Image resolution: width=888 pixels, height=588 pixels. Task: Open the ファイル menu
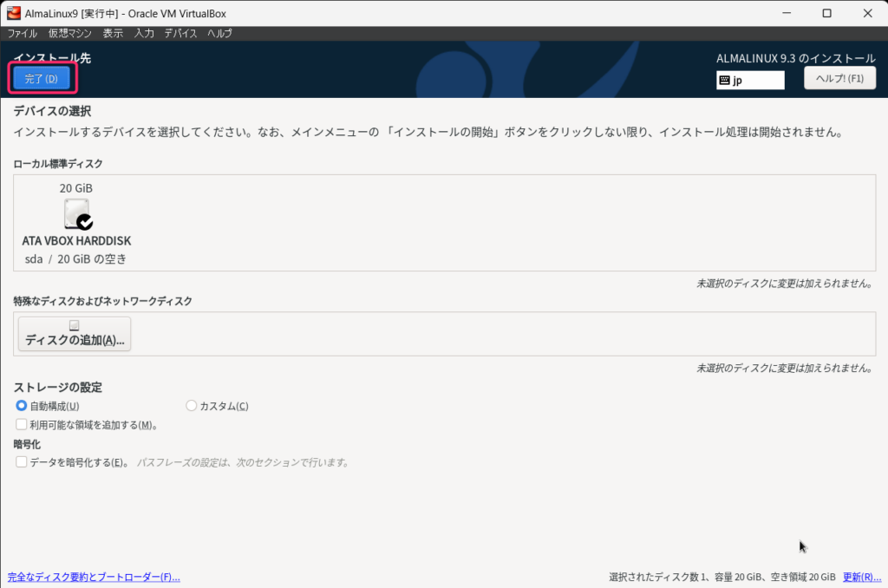point(23,33)
